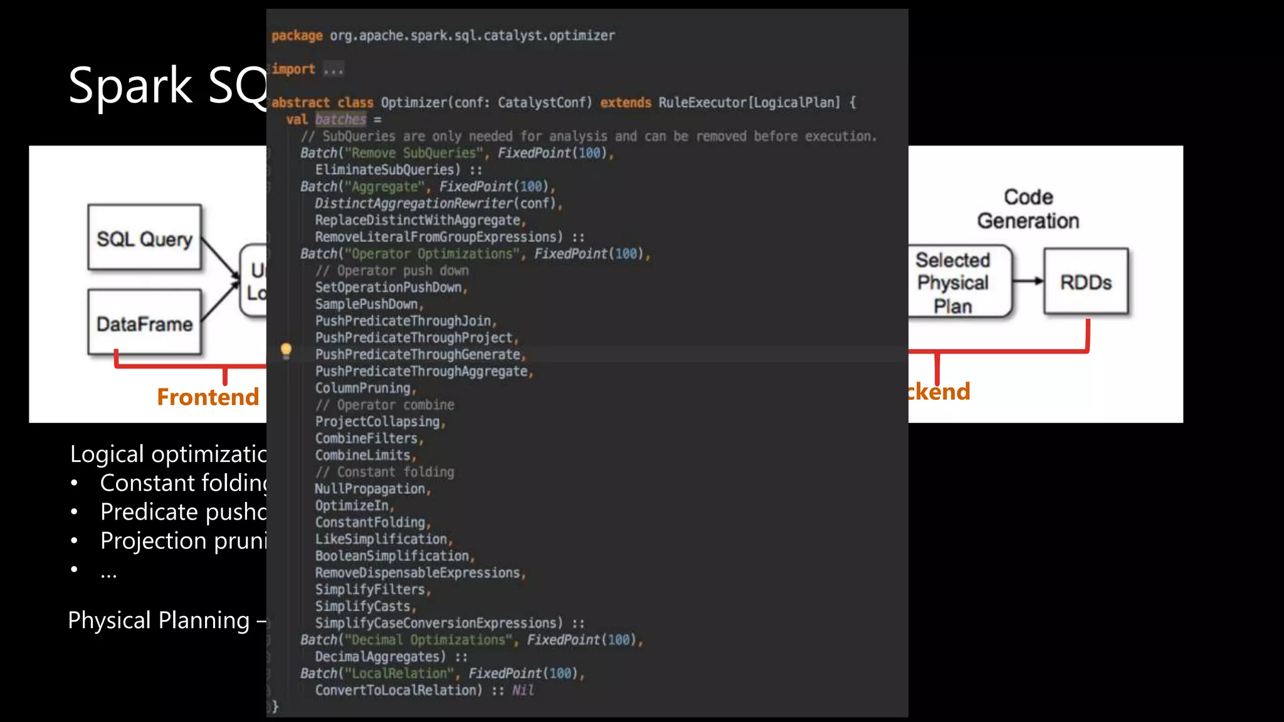
Task: Click 'RemoveLiteralFromGroupExpressions' rule
Action: 436,237
